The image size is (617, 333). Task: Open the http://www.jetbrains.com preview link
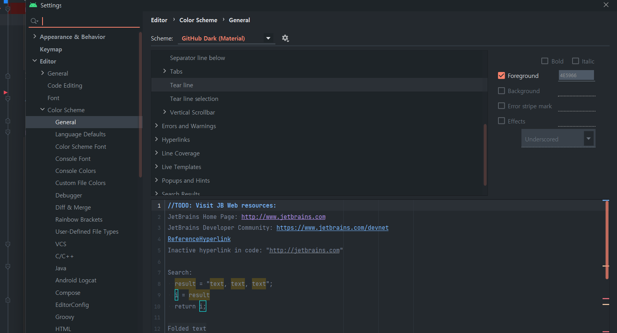[x=284, y=217]
